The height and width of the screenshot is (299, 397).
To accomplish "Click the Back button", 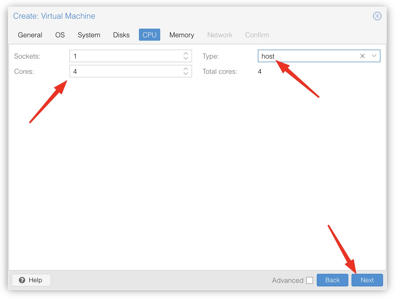I will point(332,280).
